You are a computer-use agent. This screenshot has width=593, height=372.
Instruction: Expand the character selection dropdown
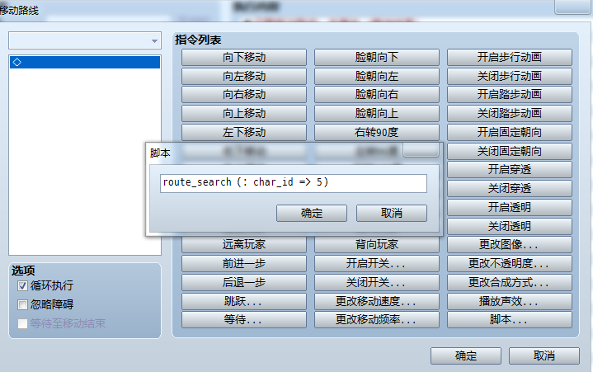click(x=154, y=41)
